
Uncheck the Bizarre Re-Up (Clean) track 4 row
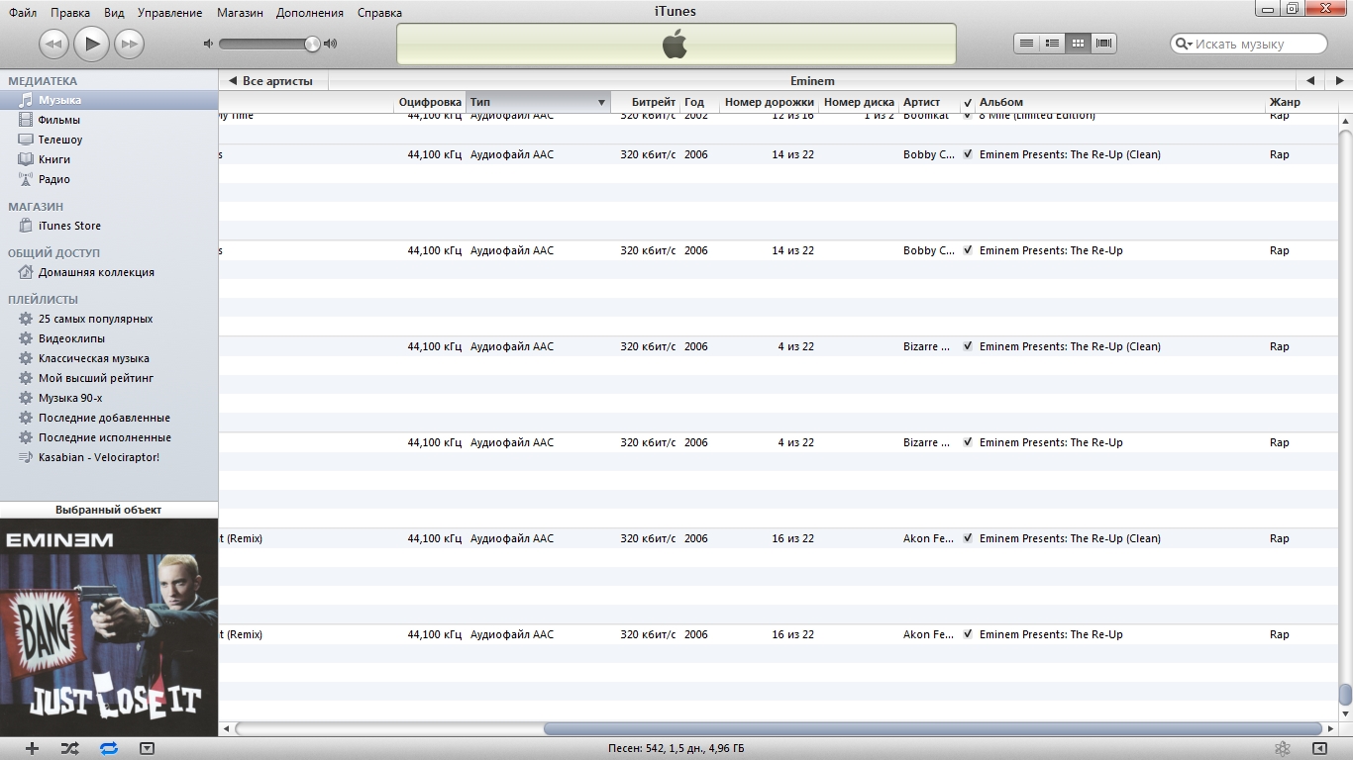coord(968,346)
